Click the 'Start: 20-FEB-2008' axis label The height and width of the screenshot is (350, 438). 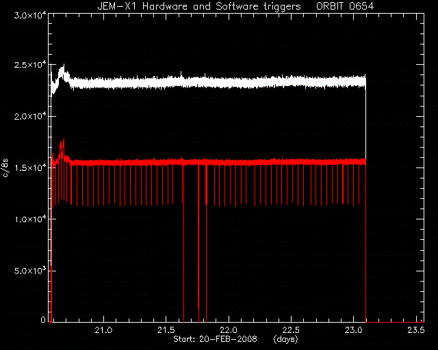coord(215,339)
